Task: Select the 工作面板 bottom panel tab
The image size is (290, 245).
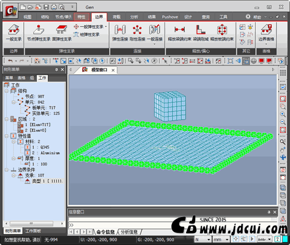Action: click(x=33, y=231)
